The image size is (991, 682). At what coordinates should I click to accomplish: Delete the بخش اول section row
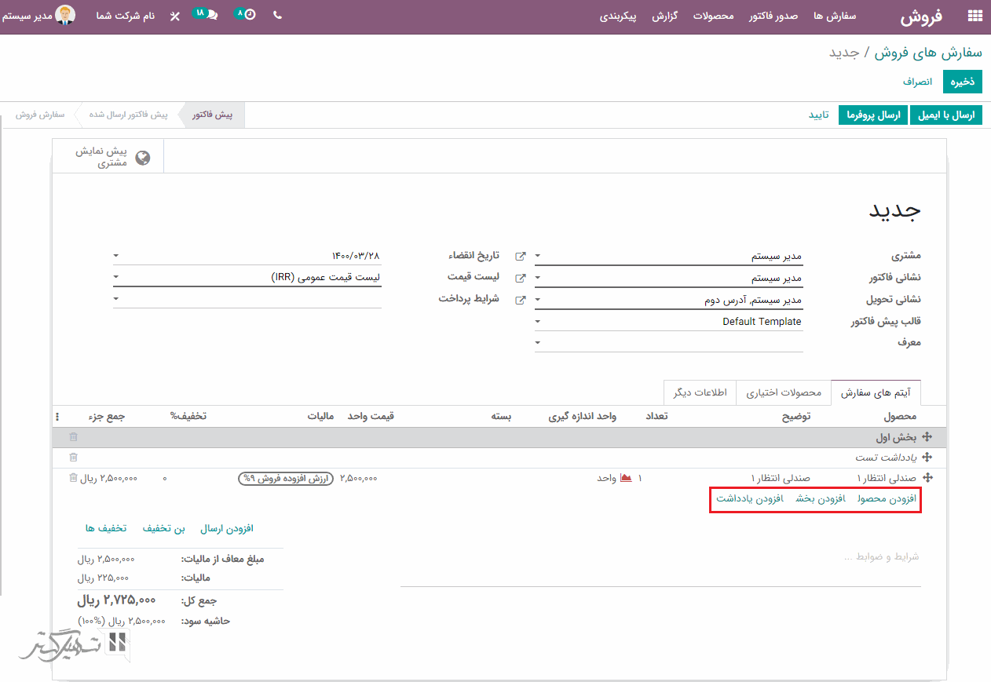(74, 437)
